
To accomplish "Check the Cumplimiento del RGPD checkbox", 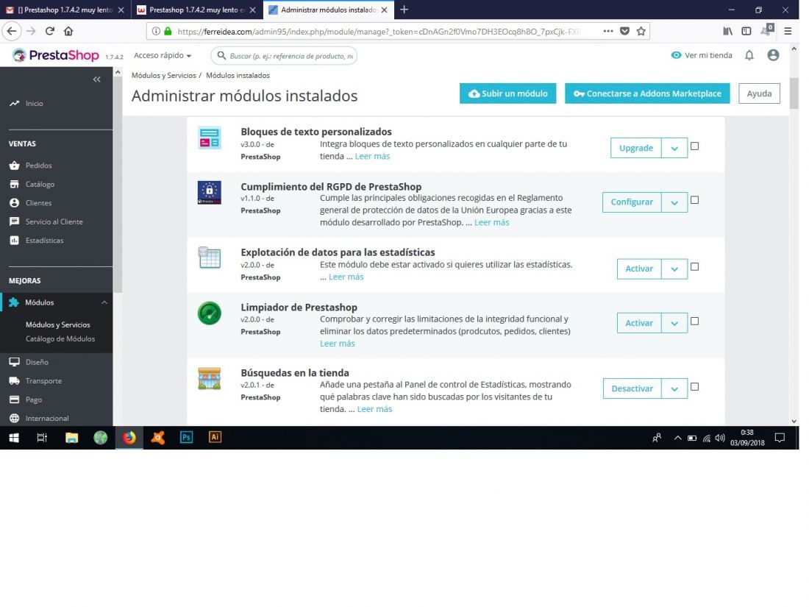I will coord(695,199).
